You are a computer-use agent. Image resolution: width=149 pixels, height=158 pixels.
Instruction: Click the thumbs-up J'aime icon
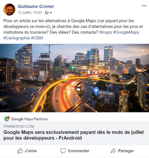click(x=20, y=151)
